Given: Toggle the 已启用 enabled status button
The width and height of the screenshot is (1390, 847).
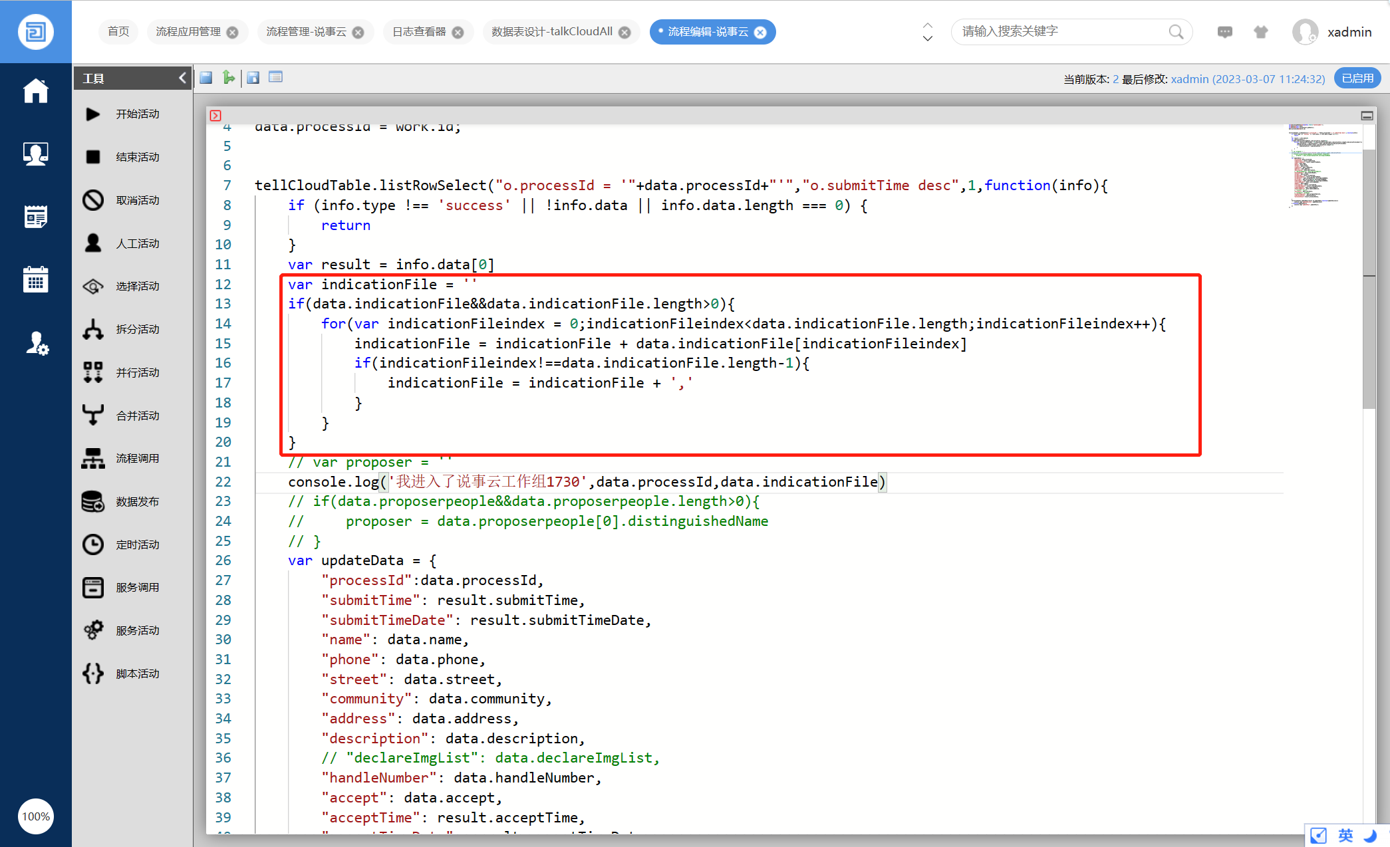Looking at the screenshot, I should pos(1357,78).
